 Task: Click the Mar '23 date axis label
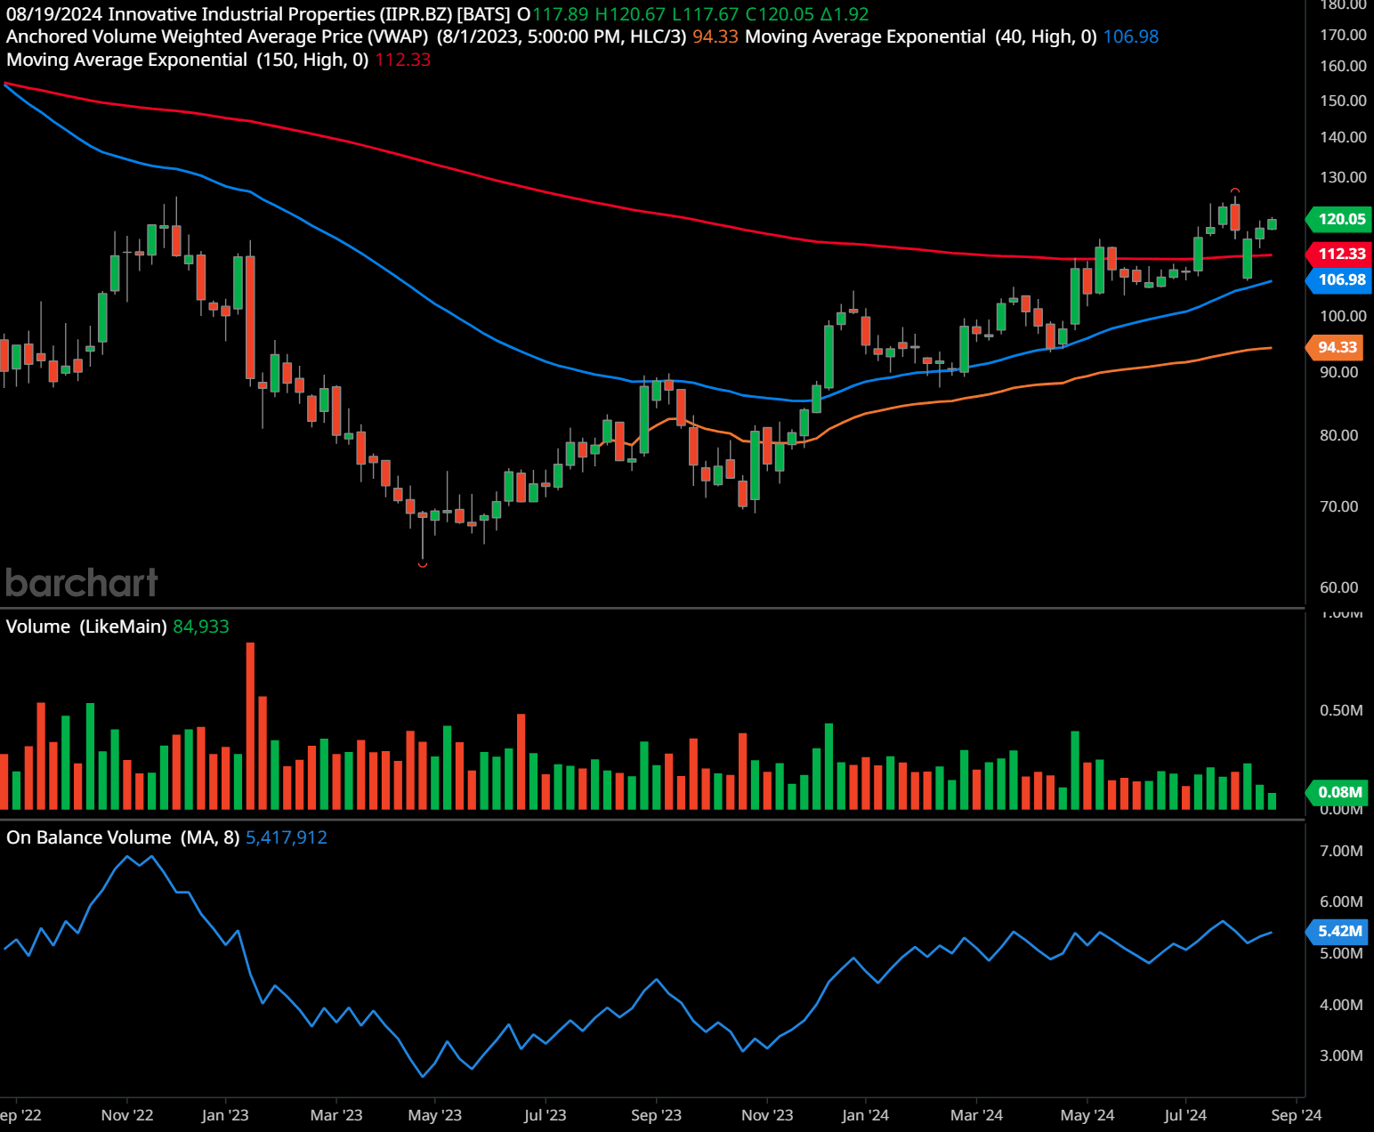click(x=336, y=1115)
